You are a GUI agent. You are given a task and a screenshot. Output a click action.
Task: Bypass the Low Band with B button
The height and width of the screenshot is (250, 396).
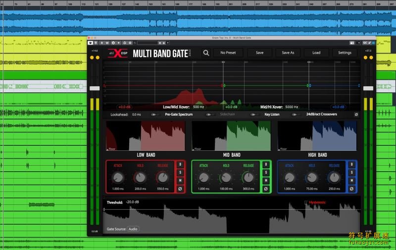180,165
